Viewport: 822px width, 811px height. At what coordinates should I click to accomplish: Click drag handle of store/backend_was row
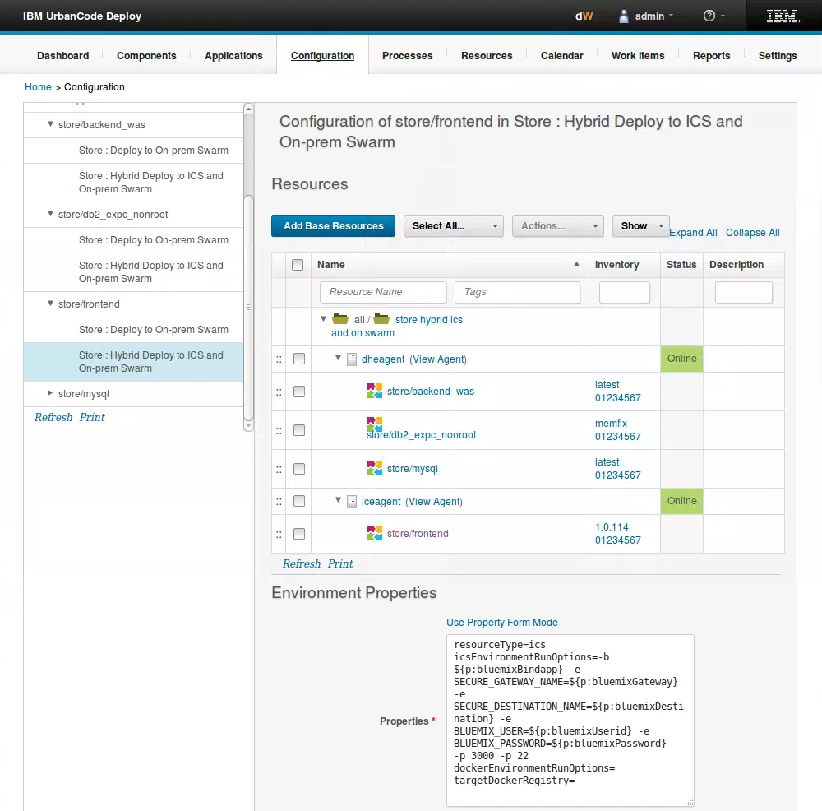[279, 392]
